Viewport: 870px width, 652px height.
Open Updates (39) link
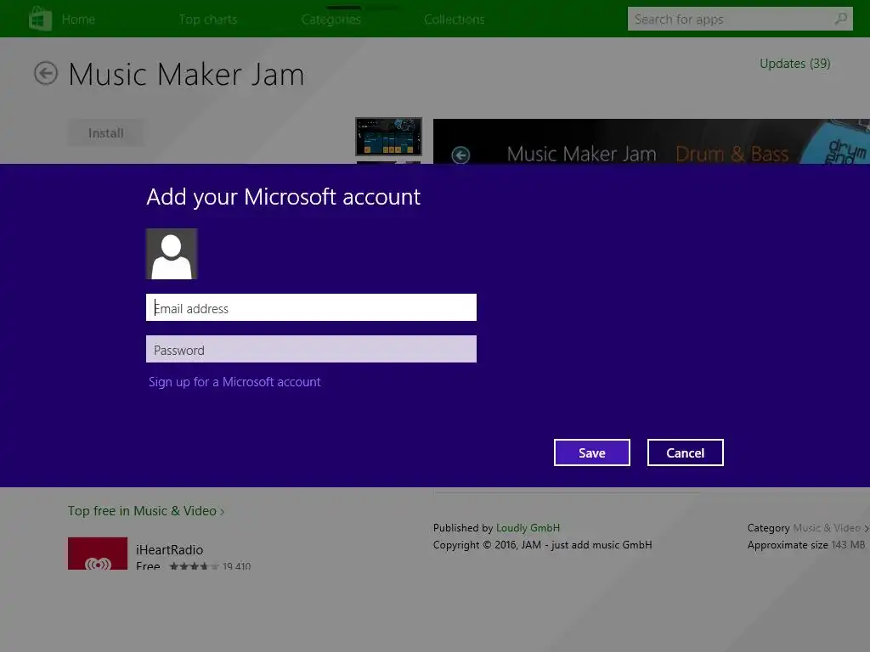tap(794, 64)
